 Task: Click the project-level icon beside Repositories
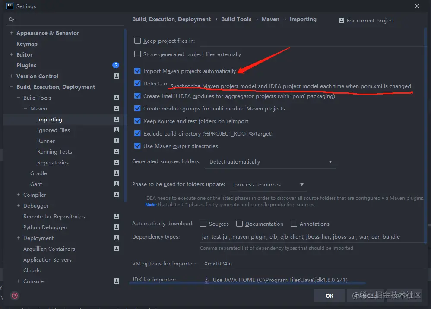coord(117,162)
